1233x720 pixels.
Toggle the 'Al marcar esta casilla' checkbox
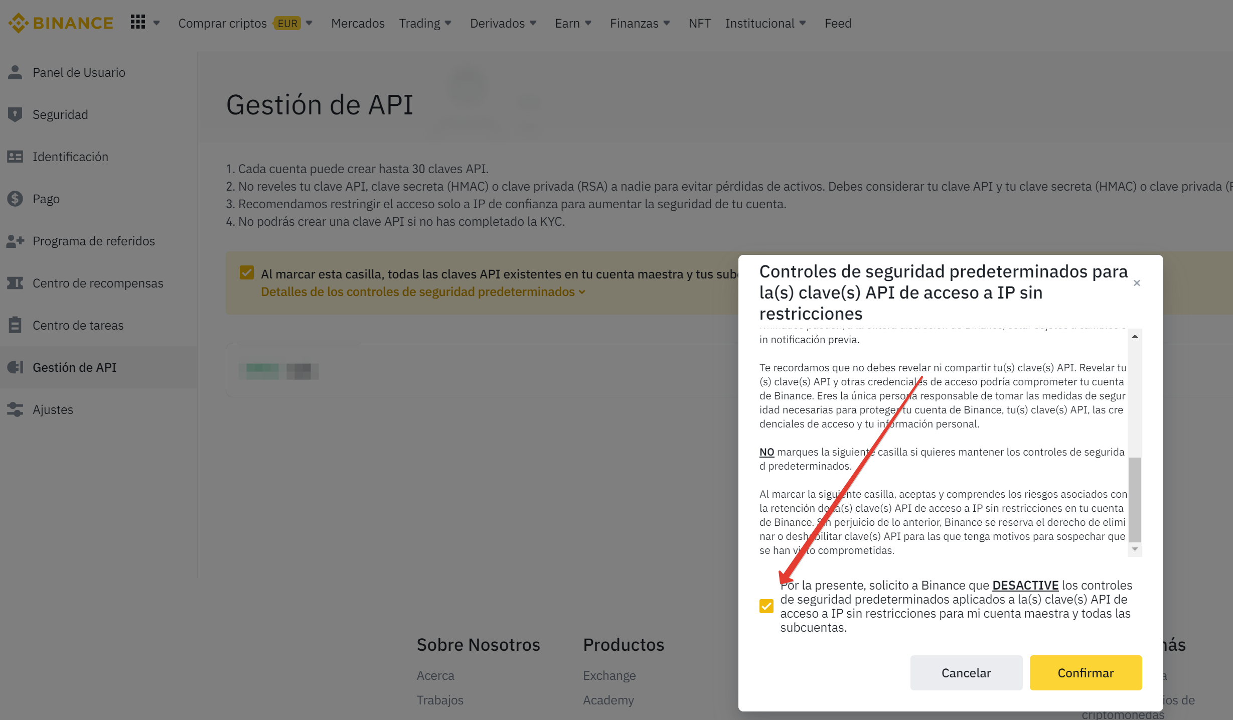246,272
